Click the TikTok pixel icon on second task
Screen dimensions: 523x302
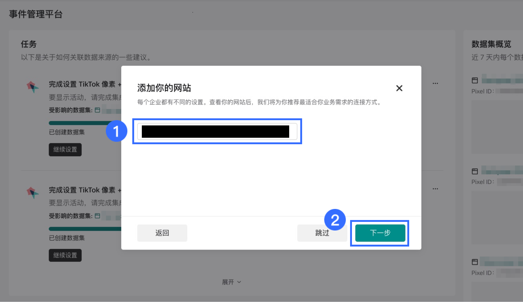(x=32, y=193)
